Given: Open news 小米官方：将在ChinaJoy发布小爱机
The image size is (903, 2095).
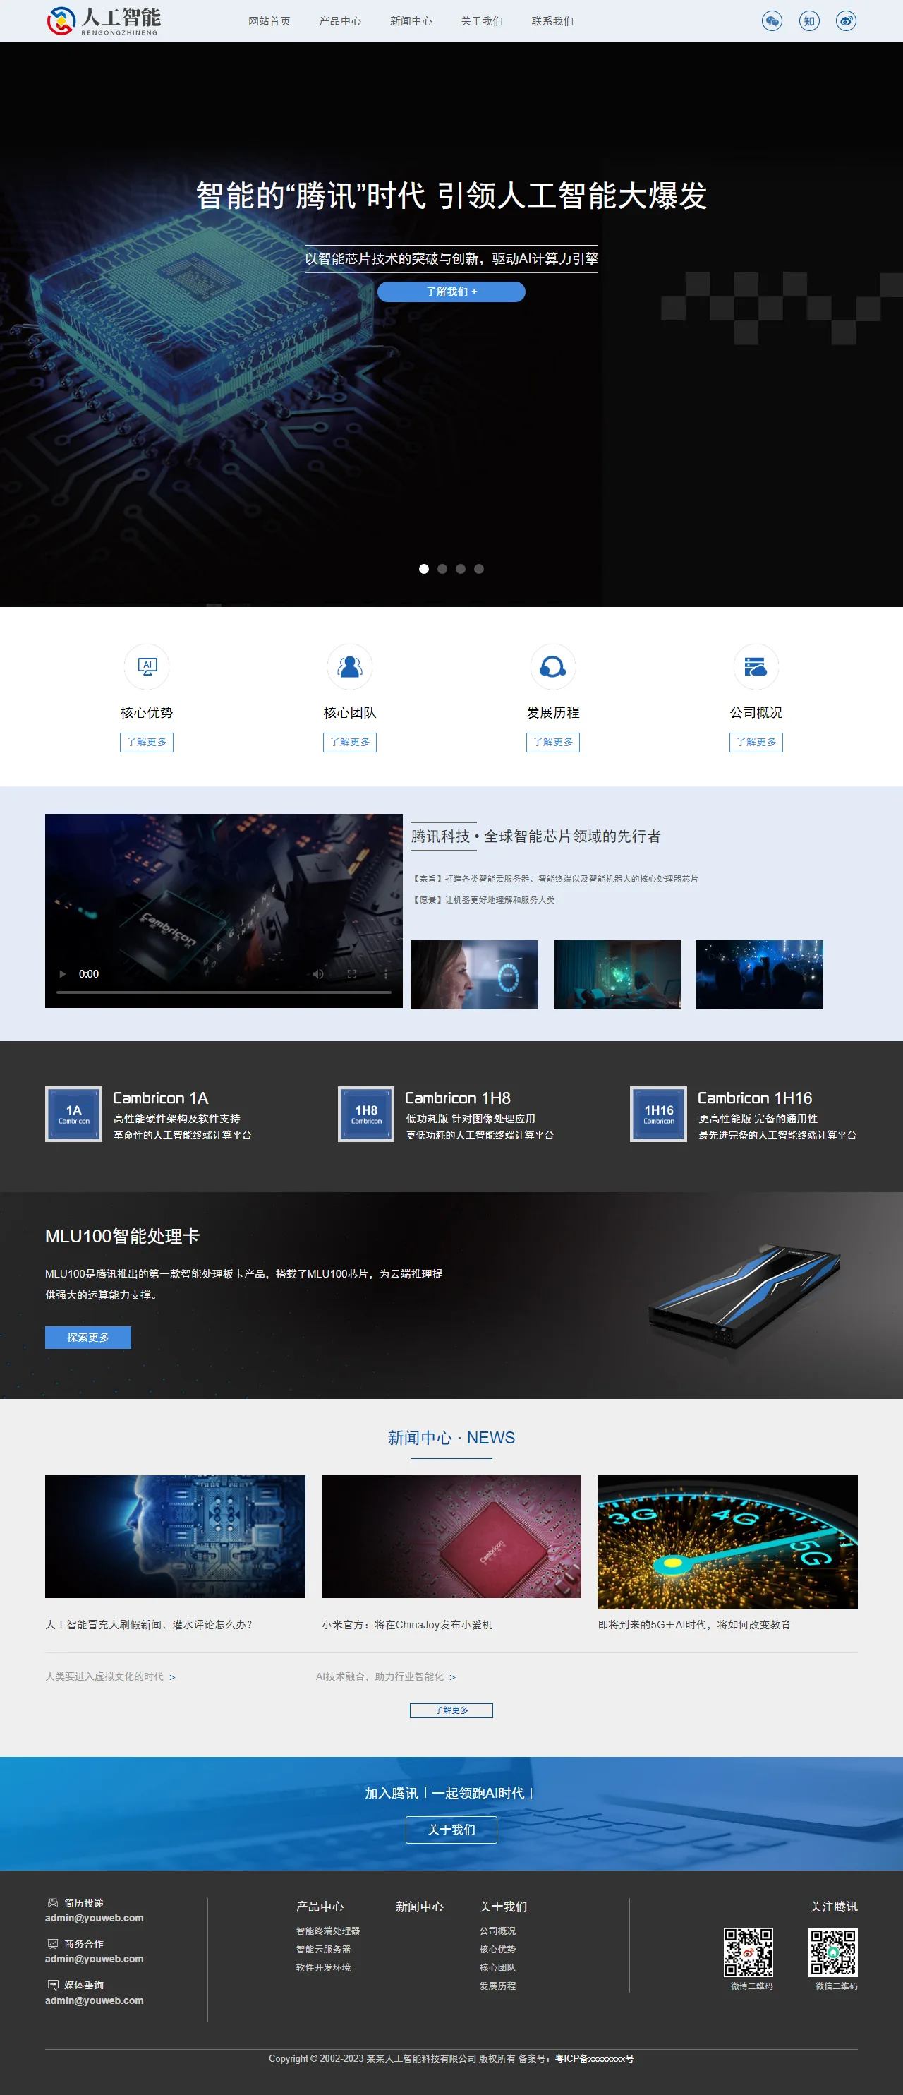Looking at the screenshot, I should pyautogui.click(x=407, y=1625).
